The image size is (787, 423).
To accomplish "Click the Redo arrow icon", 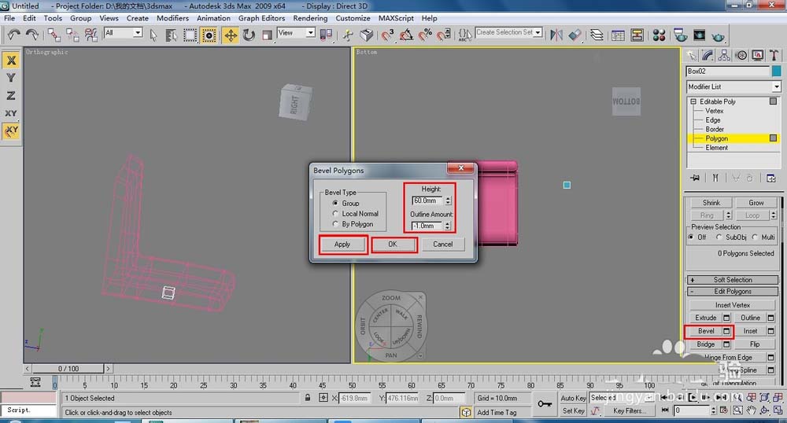I will click(32, 35).
